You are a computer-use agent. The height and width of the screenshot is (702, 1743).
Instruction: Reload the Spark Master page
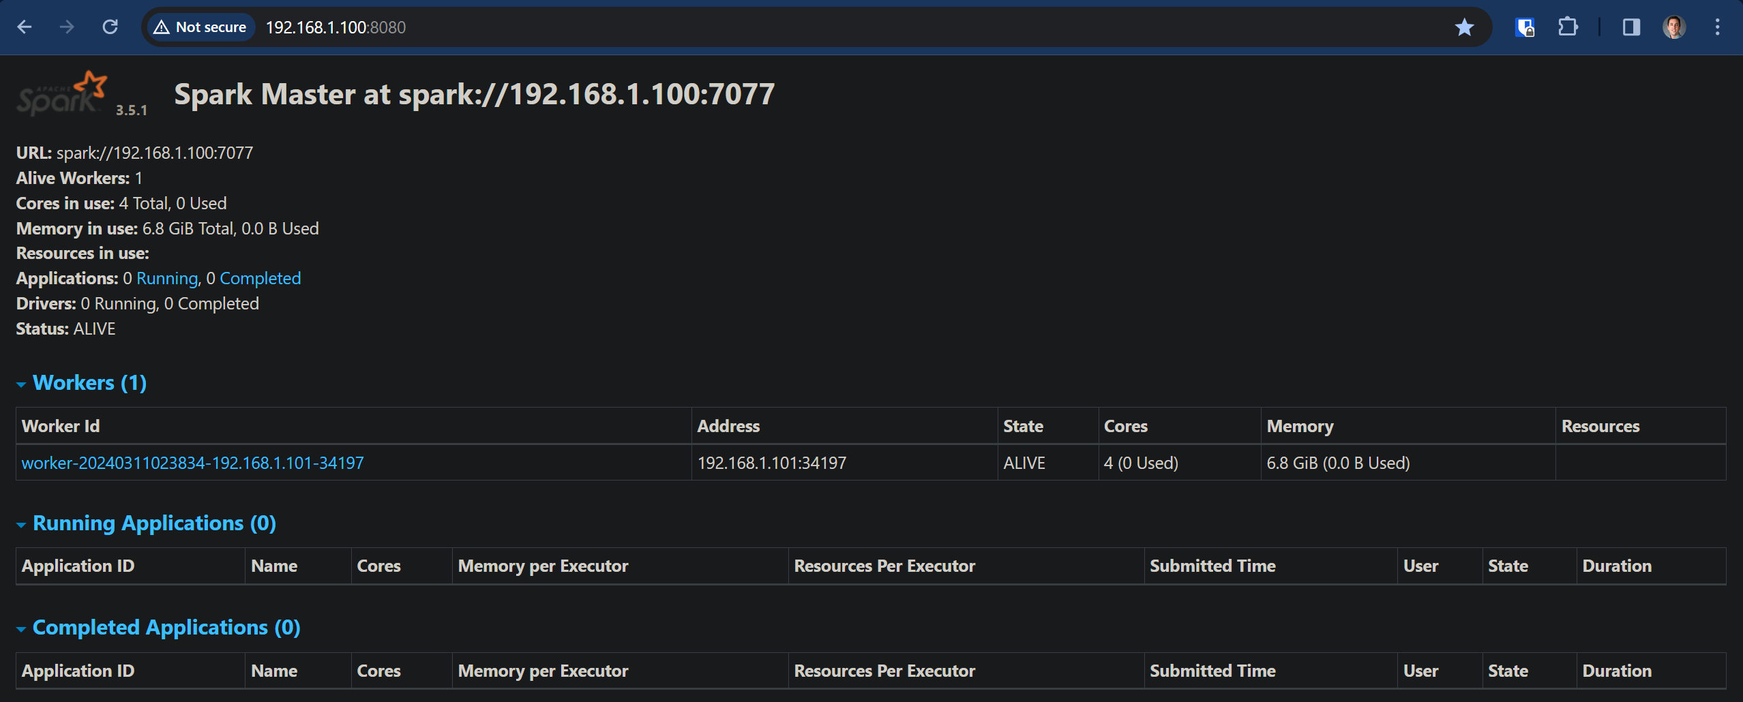coord(110,27)
